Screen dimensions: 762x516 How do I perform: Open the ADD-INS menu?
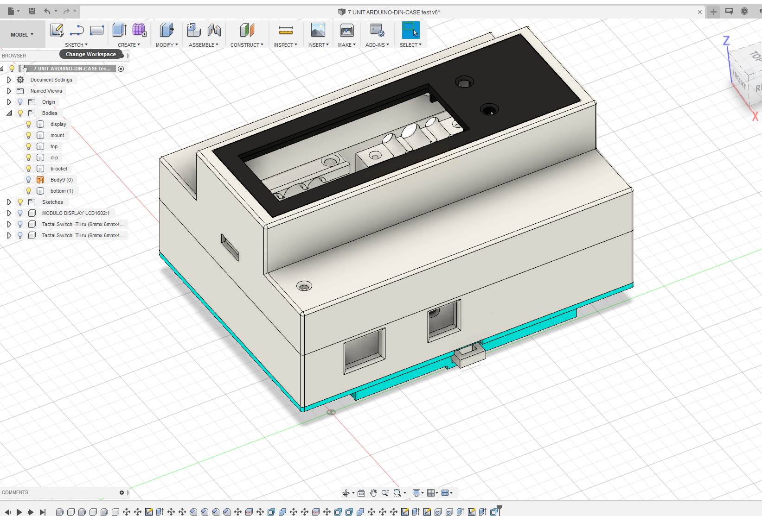(x=377, y=45)
